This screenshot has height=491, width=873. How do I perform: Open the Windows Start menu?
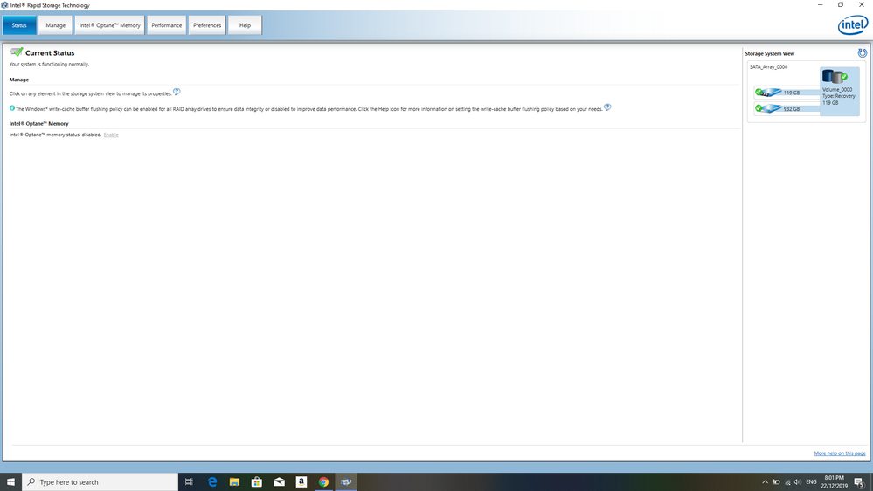coord(10,481)
